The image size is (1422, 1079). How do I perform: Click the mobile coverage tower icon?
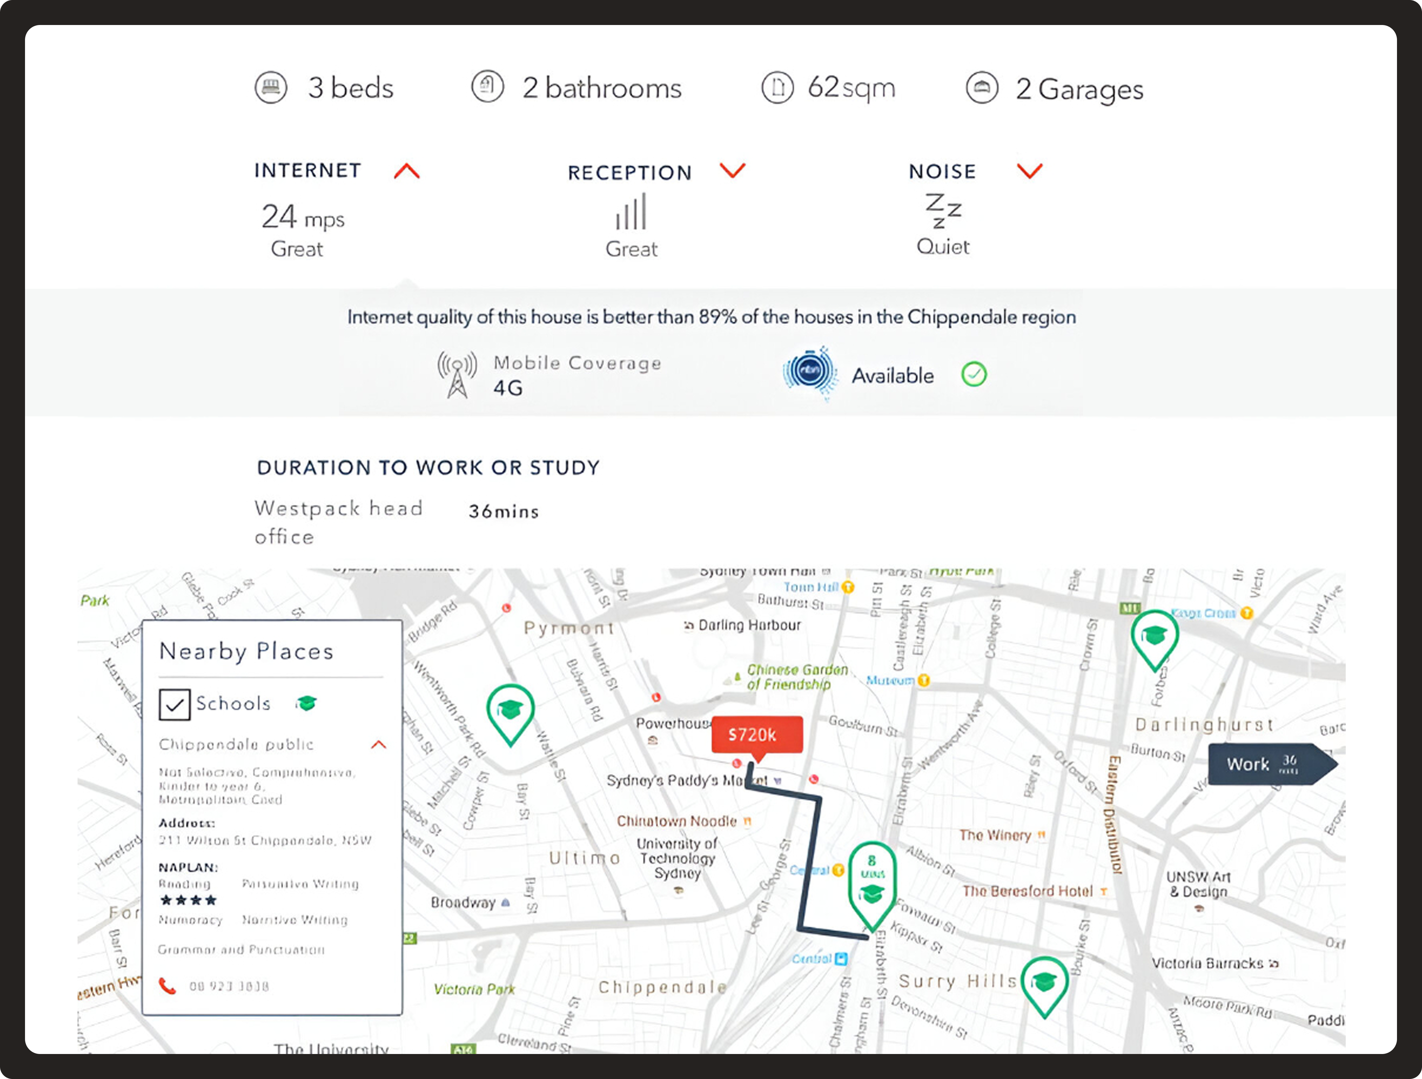pyautogui.click(x=457, y=375)
